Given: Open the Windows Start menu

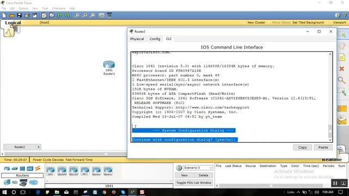Looking at the screenshot, I should (4, 192).
